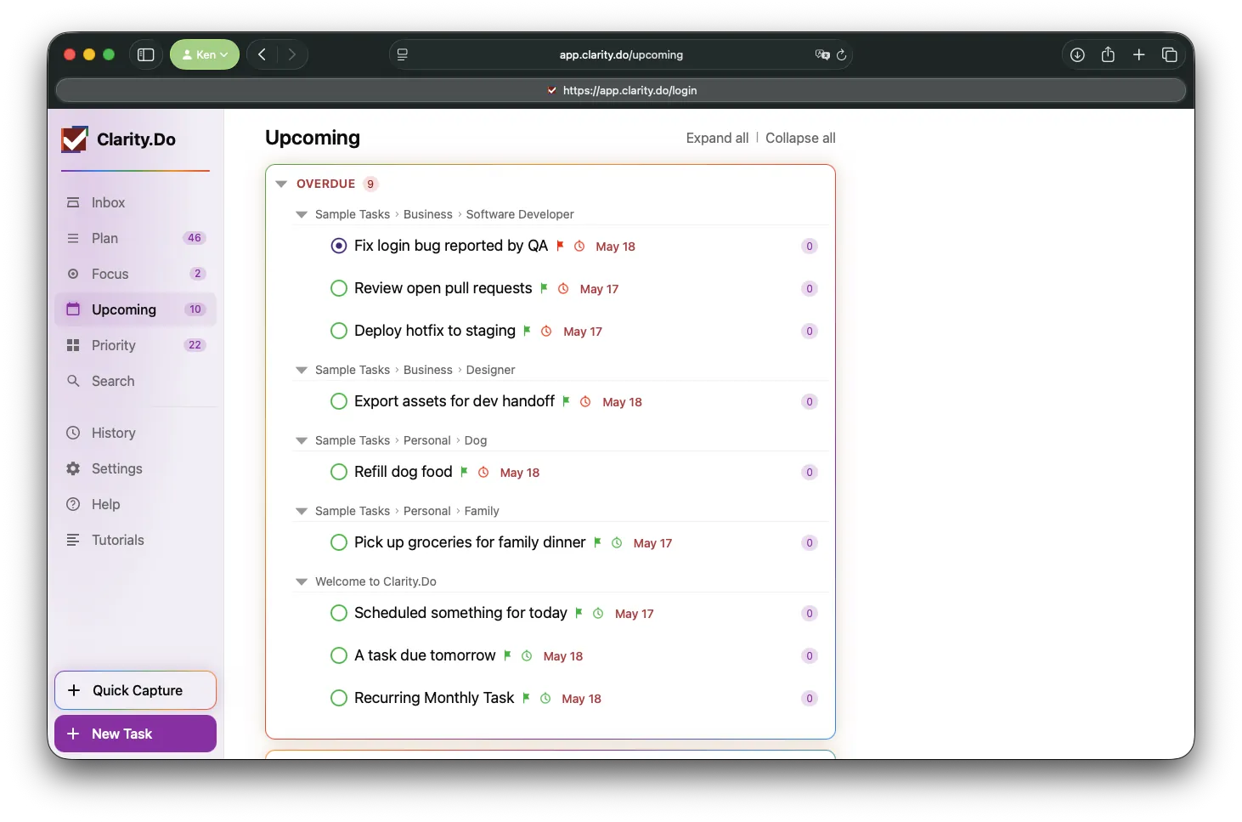Collapse the Family group

[301, 511]
